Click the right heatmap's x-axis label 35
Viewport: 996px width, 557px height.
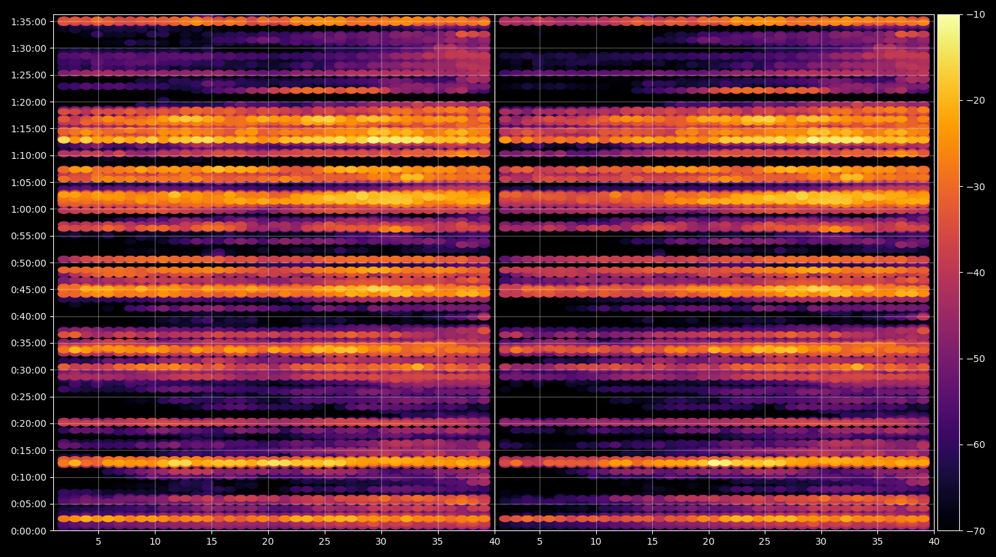click(x=878, y=542)
